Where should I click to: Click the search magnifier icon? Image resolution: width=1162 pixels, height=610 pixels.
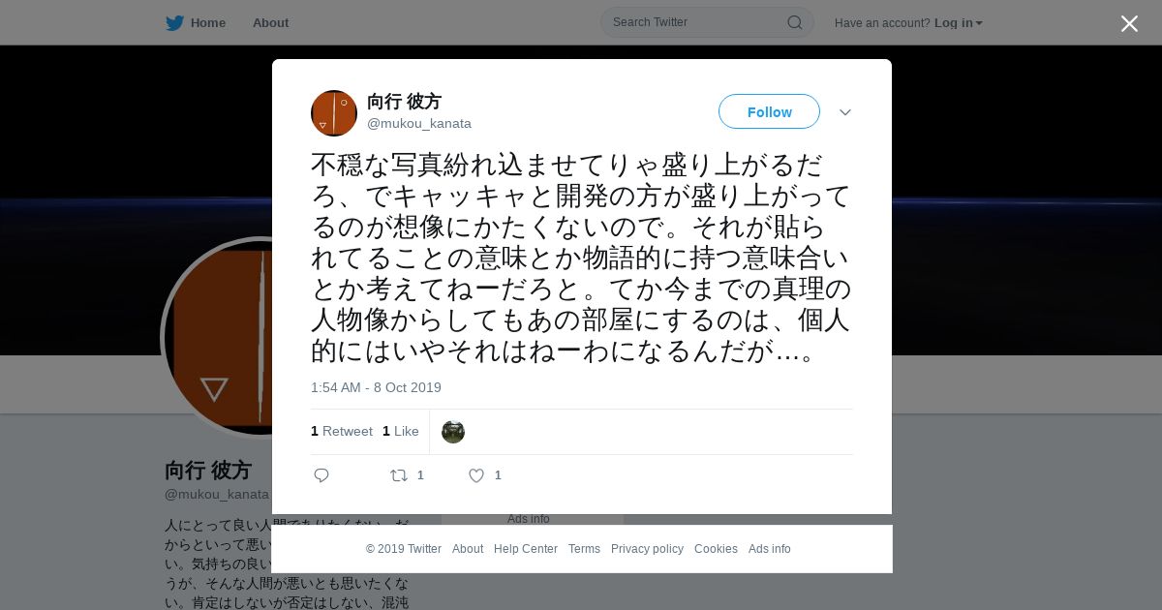coord(794,22)
